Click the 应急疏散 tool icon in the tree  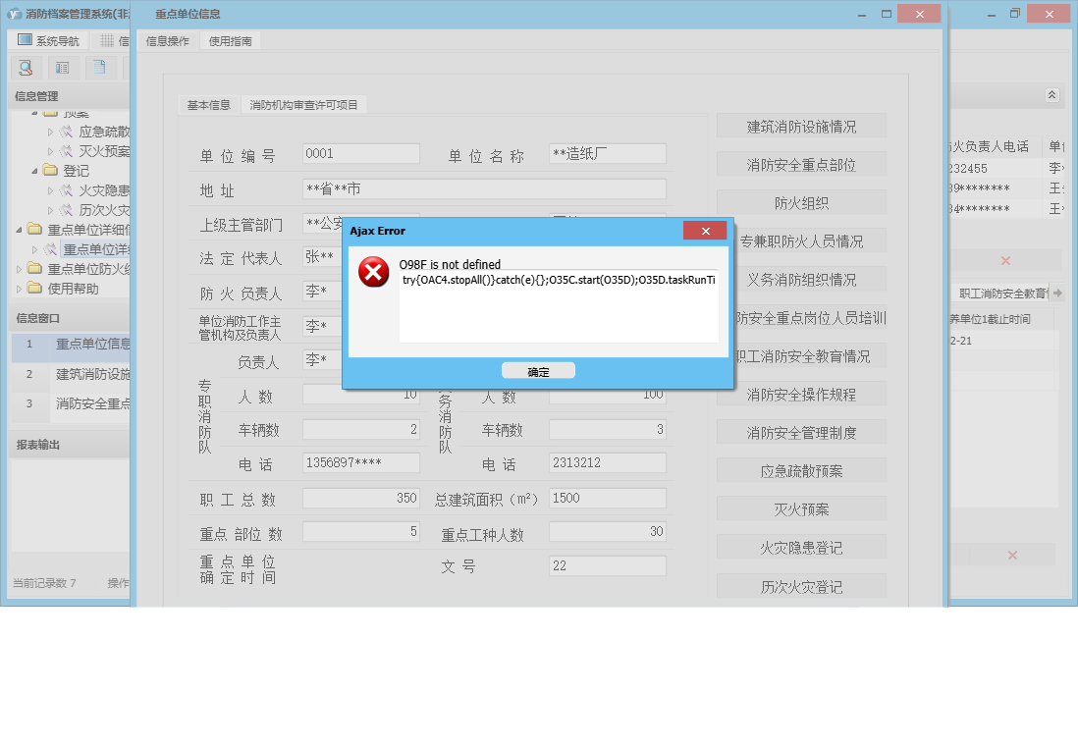point(68,133)
